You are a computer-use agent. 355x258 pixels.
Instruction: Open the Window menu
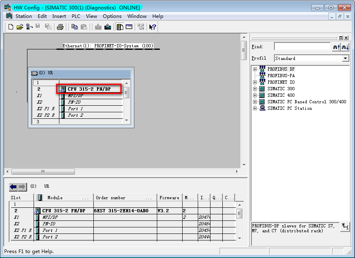(137, 16)
